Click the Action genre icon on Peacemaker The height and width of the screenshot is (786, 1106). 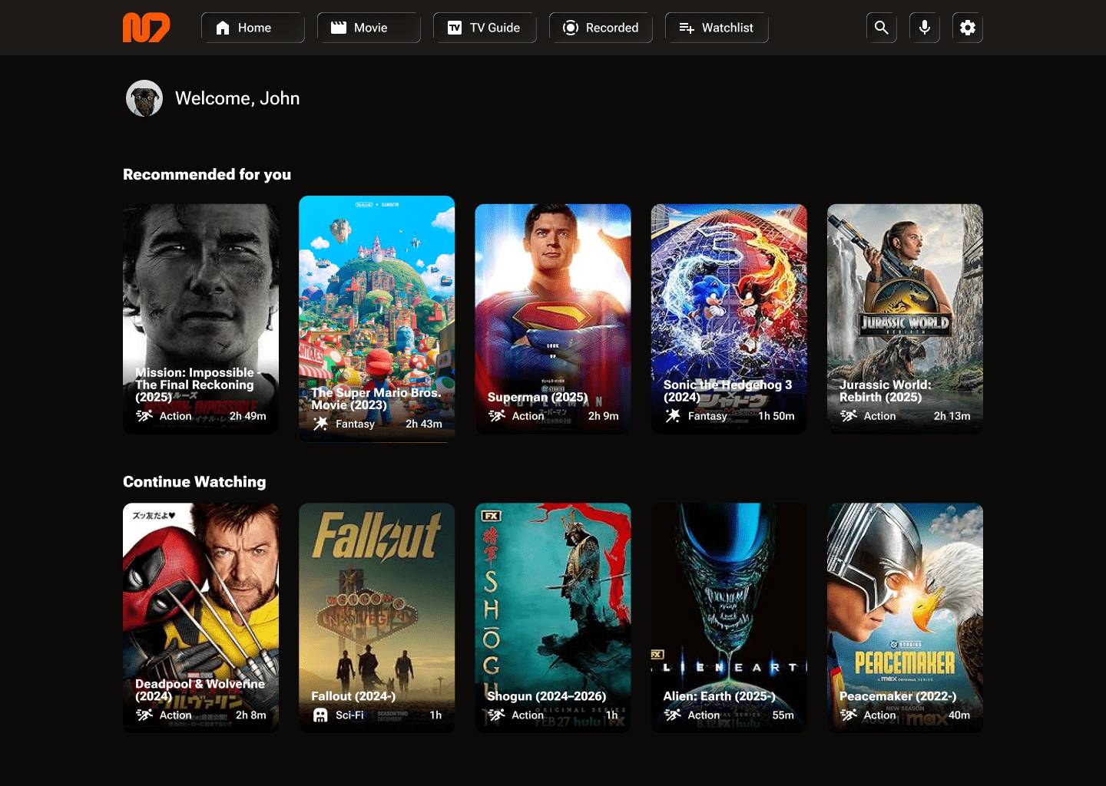849,715
